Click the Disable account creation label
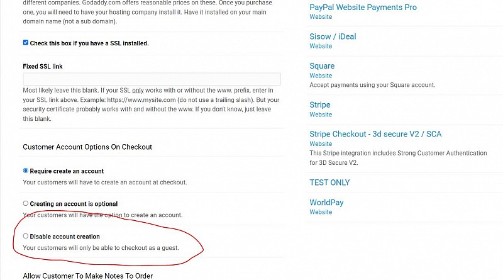This screenshot has height=280, width=503. 65,237
